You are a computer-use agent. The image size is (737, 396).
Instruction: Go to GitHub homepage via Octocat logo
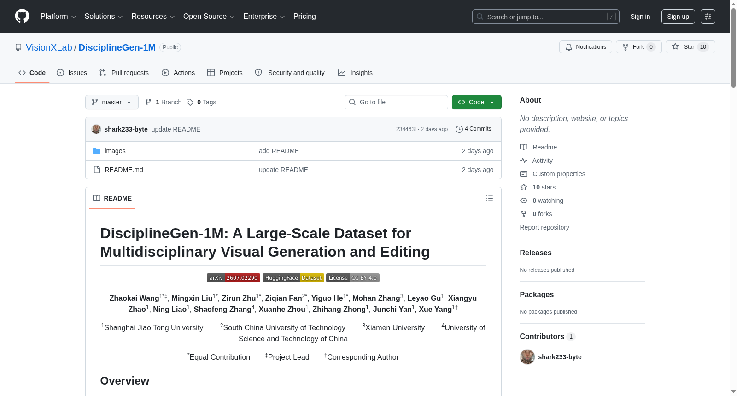(x=22, y=16)
